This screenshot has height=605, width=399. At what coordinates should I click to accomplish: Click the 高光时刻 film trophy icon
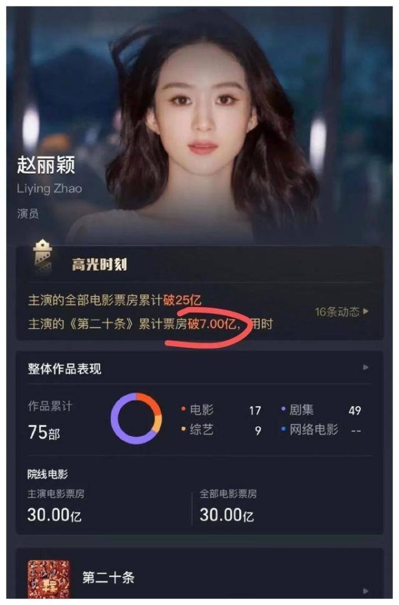coord(43,256)
